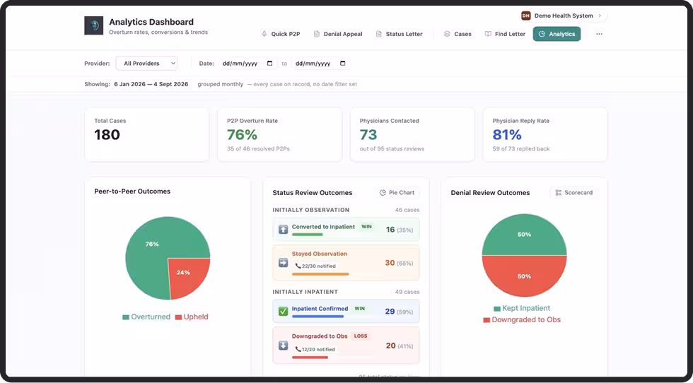Click the end date input field
693x383 pixels.
tap(321, 64)
